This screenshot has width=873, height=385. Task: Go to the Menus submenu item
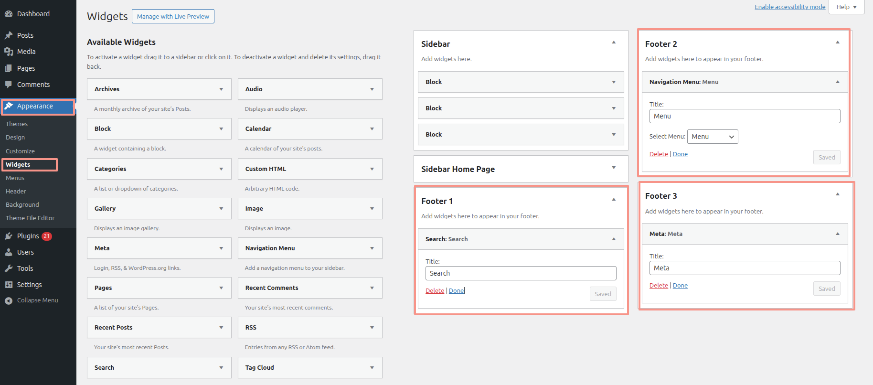click(15, 178)
